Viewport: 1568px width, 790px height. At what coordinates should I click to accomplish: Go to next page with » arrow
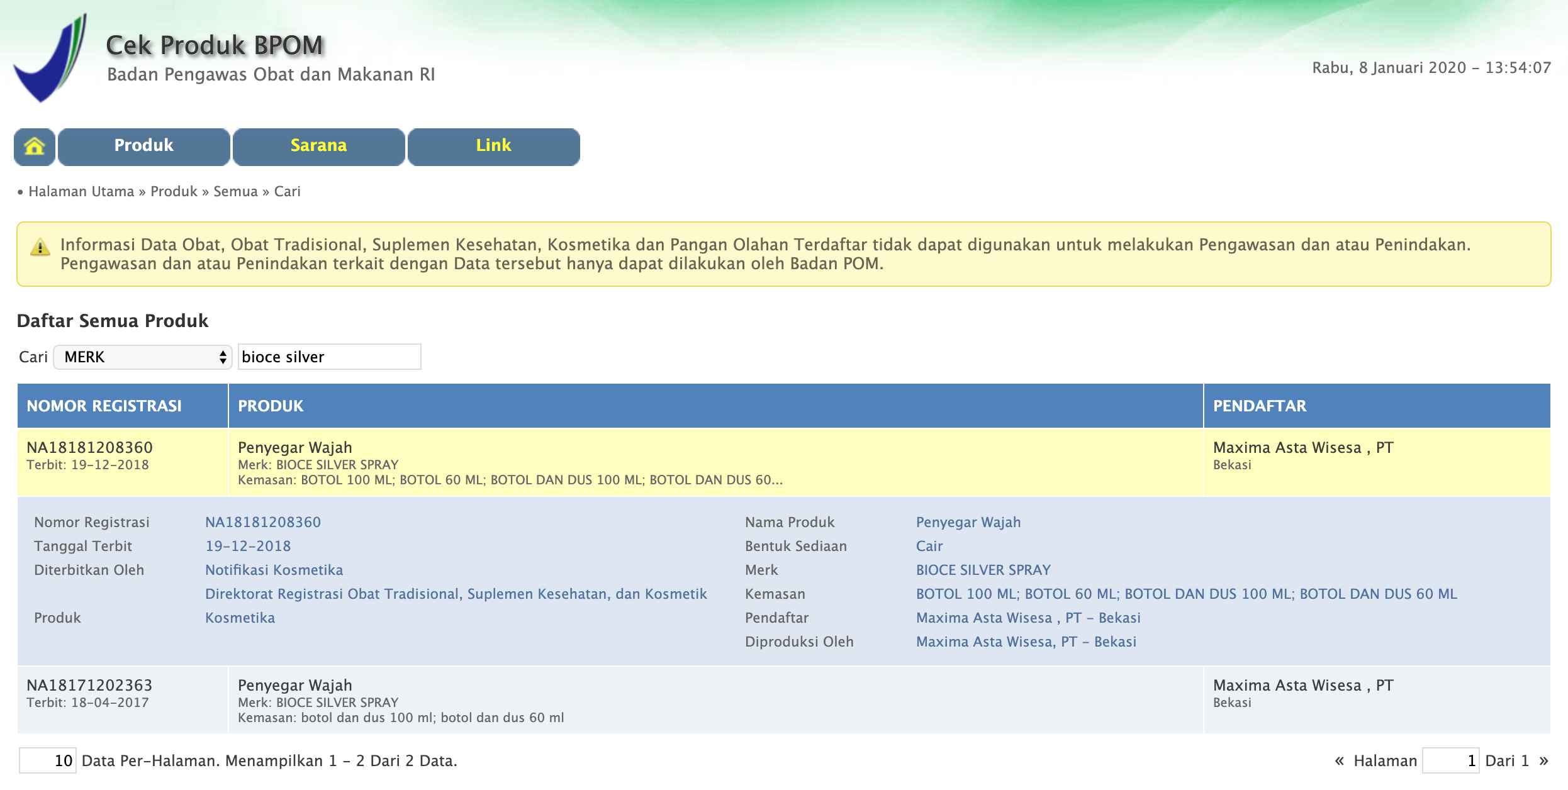pos(1543,760)
